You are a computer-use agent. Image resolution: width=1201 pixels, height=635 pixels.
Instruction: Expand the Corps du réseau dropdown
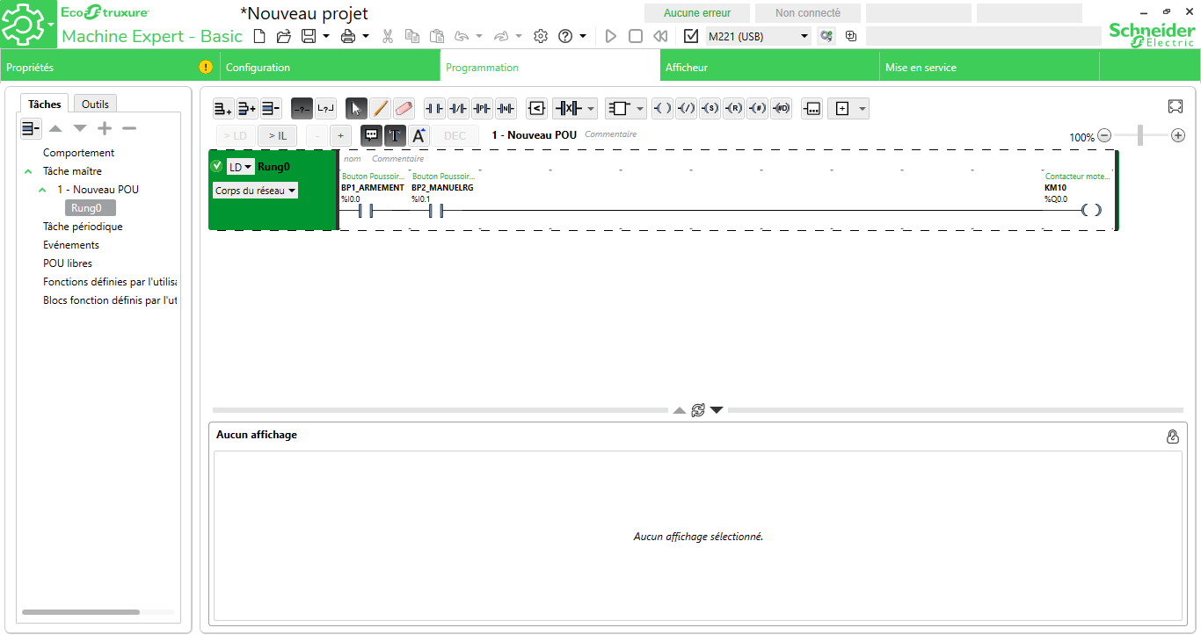click(x=256, y=191)
